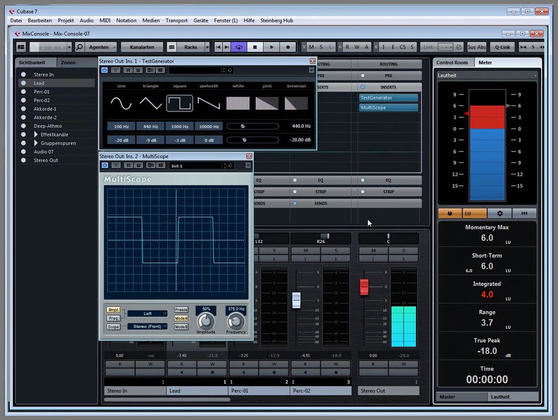This screenshot has width=558, height=420.
Task: Select the sine waveform in TestGenerator
Action: pyautogui.click(x=121, y=103)
